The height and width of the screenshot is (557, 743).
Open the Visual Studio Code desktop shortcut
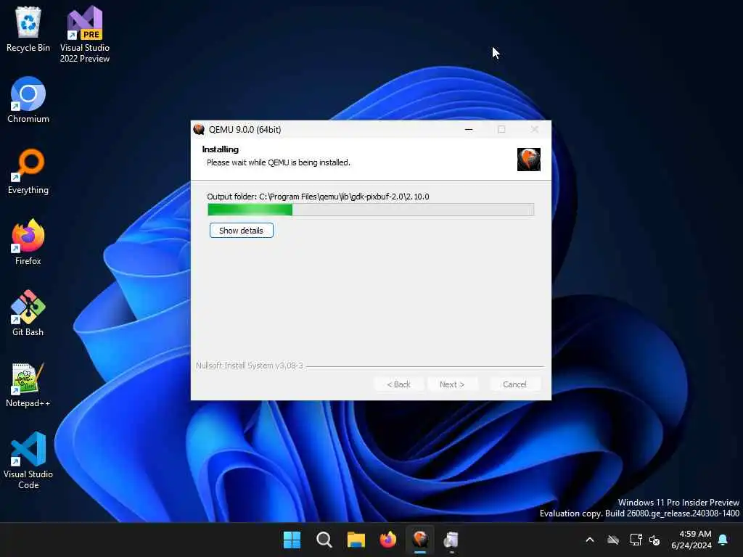28,461
